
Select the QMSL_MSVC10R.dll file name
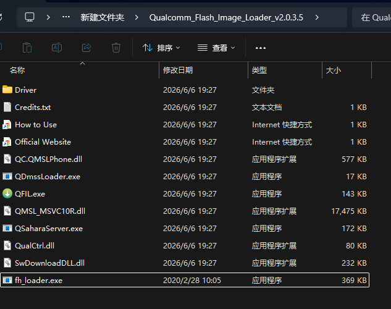coord(50,211)
